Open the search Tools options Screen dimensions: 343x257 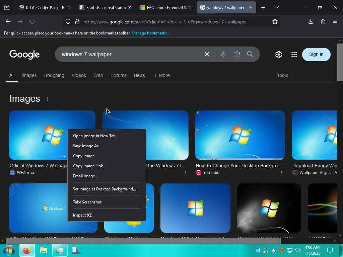point(282,75)
